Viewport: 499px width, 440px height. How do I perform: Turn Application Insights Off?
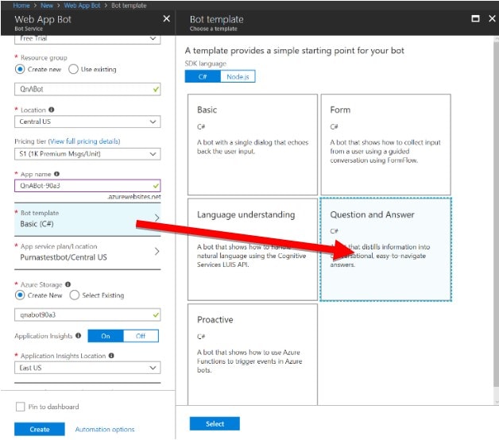pos(141,336)
